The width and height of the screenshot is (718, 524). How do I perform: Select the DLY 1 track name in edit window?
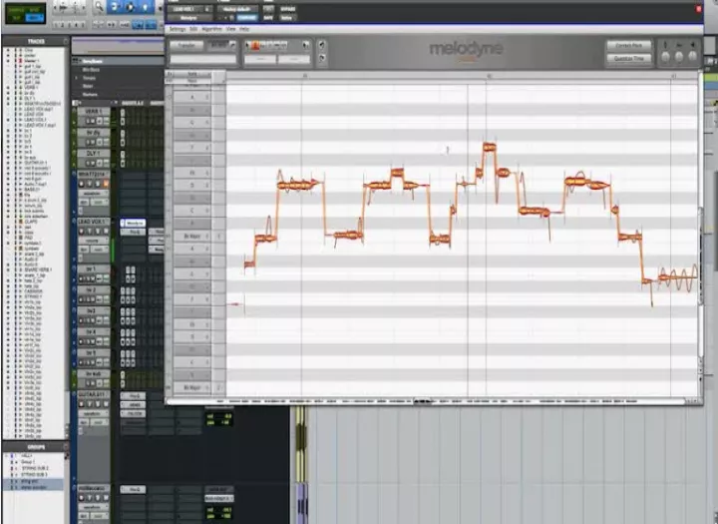[x=94, y=153]
